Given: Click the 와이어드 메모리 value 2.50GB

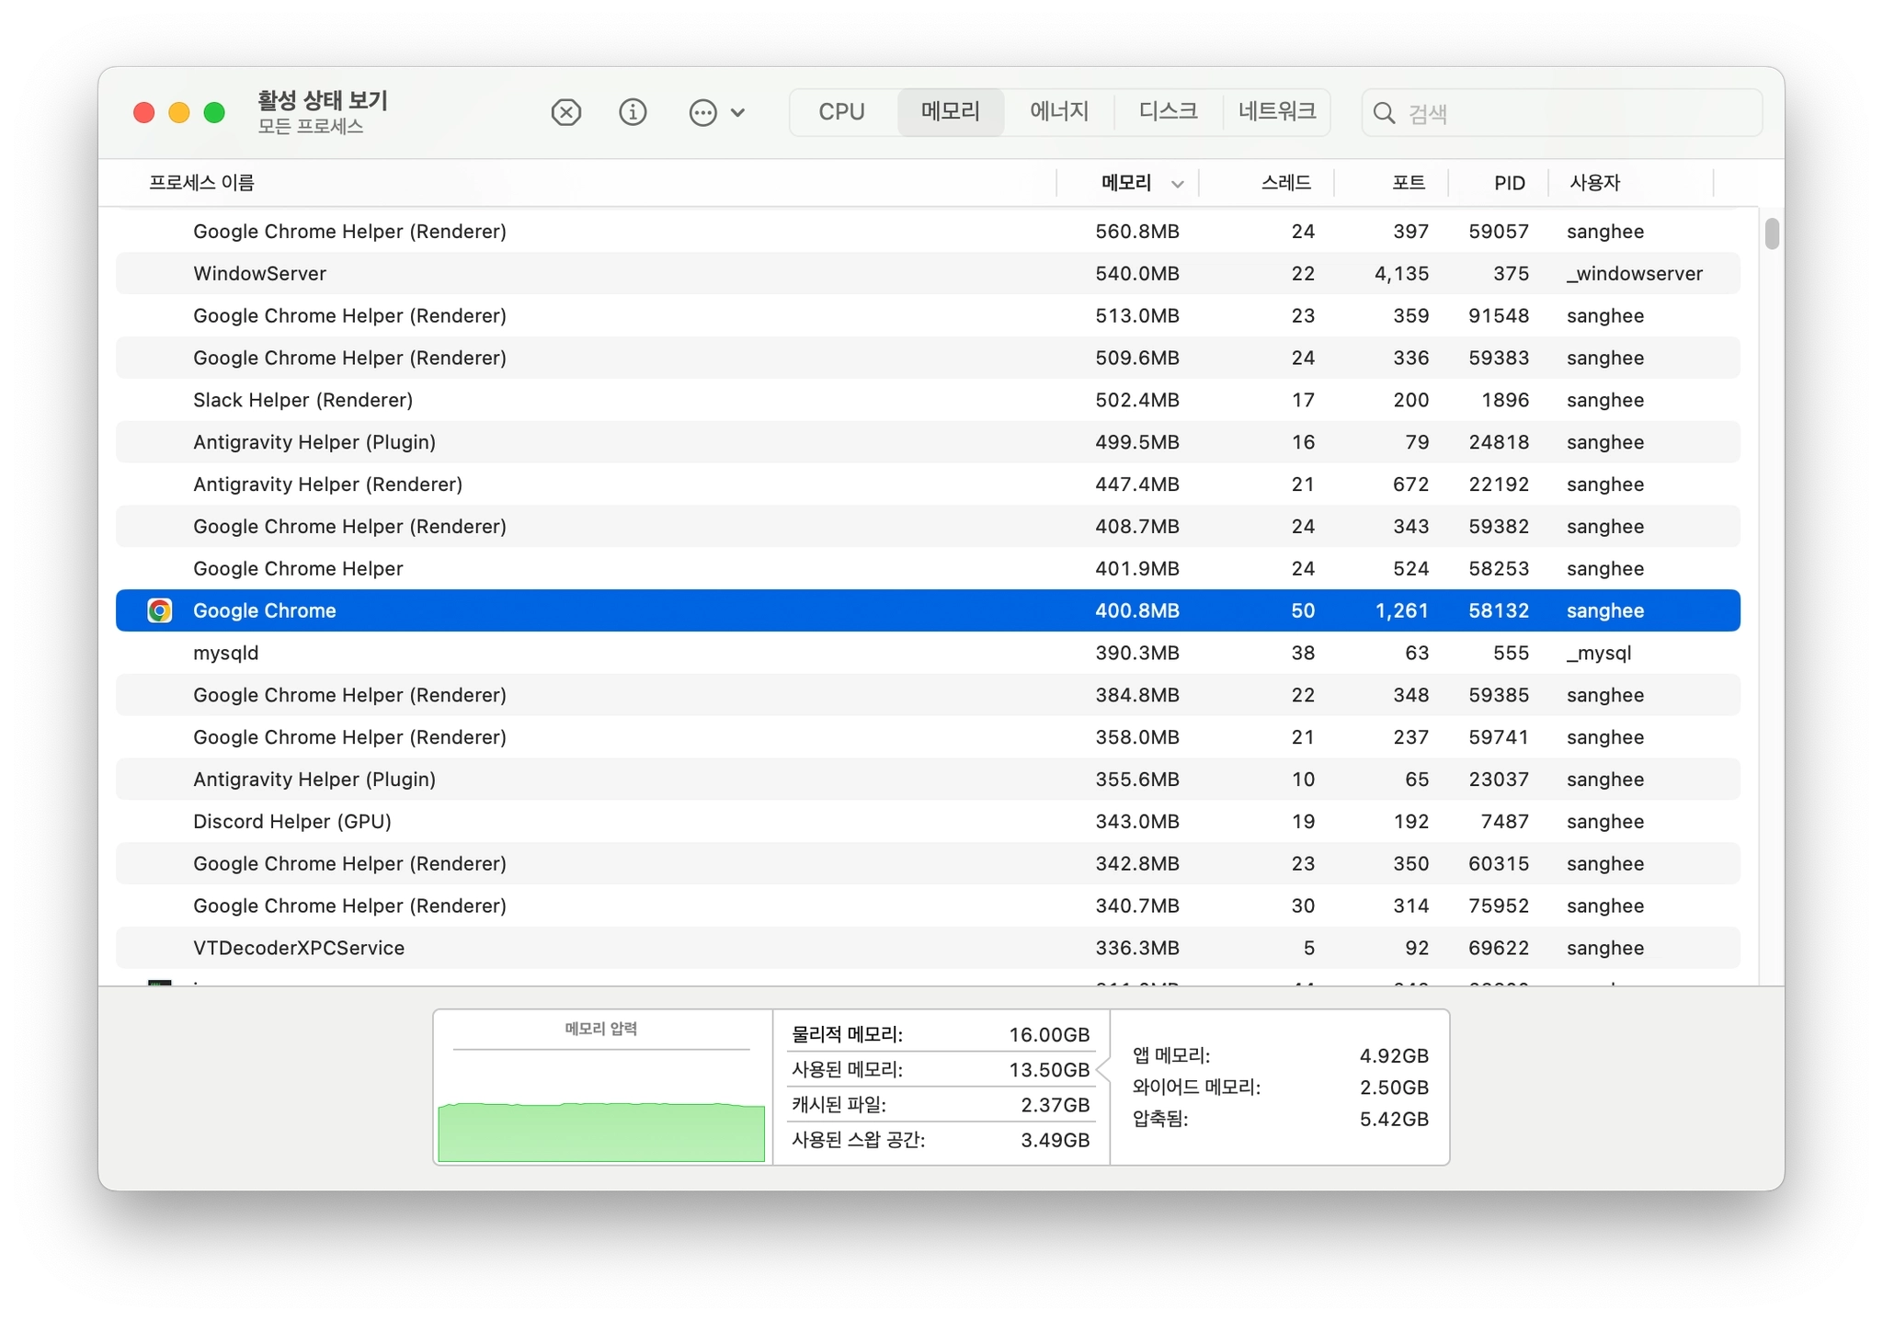Looking at the screenshot, I should pos(1394,1088).
